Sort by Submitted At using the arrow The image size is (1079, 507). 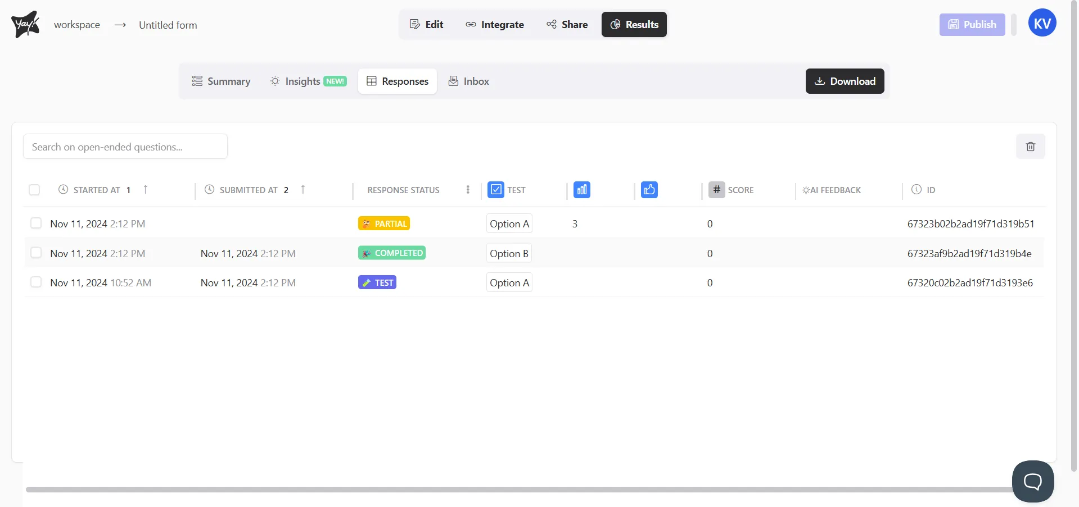[303, 190]
